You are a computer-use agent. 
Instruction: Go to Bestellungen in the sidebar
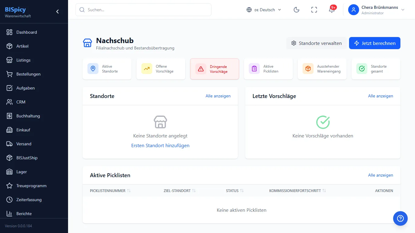pyautogui.click(x=34, y=74)
